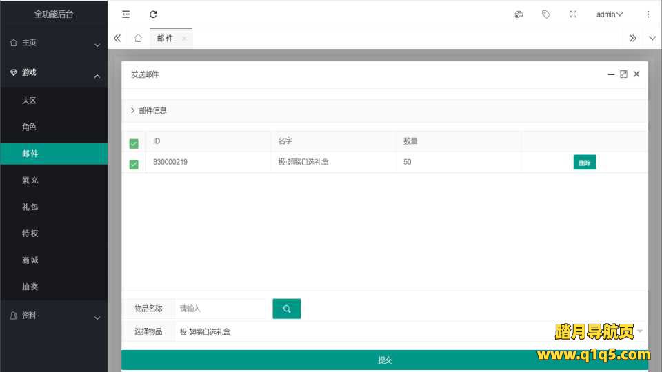Image resolution: width=662 pixels, height=372 pixels.
Task: Select 礼包 in the sidebar menu
Action: (30, 207)
